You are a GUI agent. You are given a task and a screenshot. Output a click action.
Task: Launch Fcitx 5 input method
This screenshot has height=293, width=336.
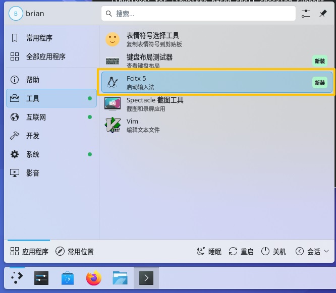[217, 83]
